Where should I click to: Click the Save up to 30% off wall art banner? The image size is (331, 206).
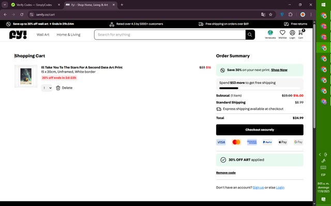(43, 24)
